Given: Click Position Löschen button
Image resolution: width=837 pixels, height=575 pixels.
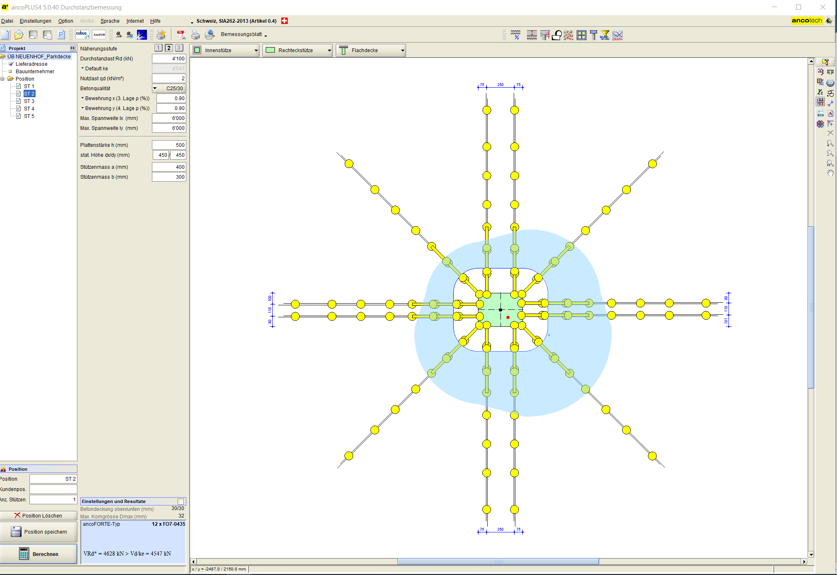Looking at the screenshot, I should (38, 515).
